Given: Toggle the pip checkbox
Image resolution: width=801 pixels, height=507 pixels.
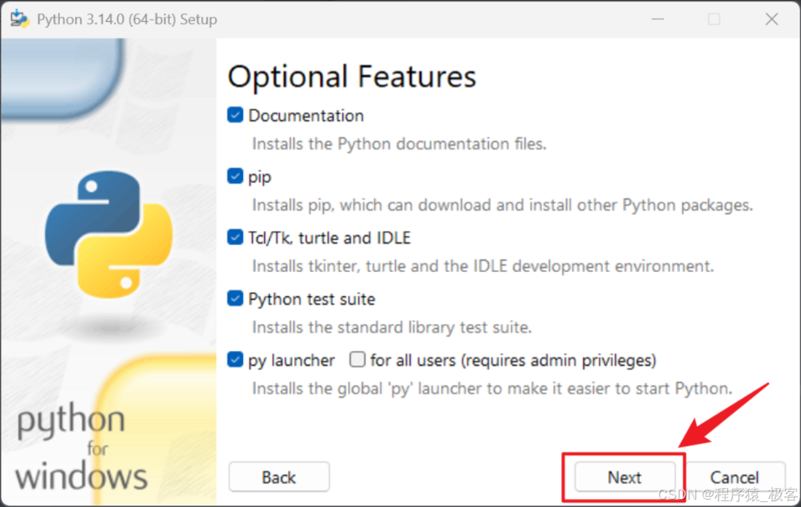Looking at the screenshot, I should (235, 177).
